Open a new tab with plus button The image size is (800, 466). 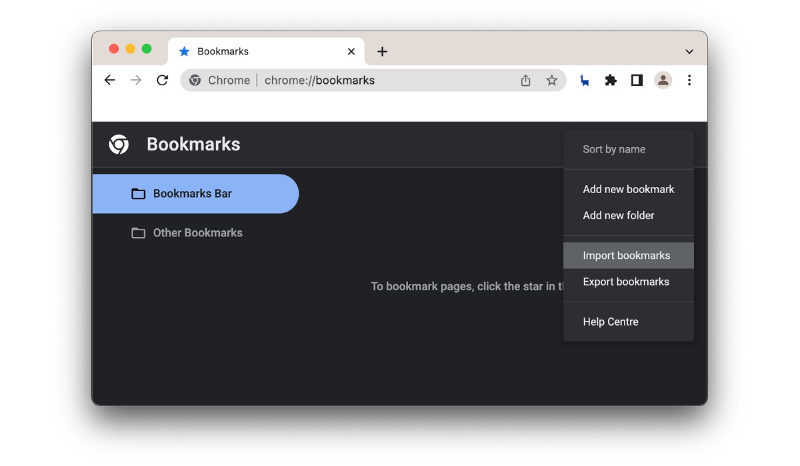click(382, 51)
